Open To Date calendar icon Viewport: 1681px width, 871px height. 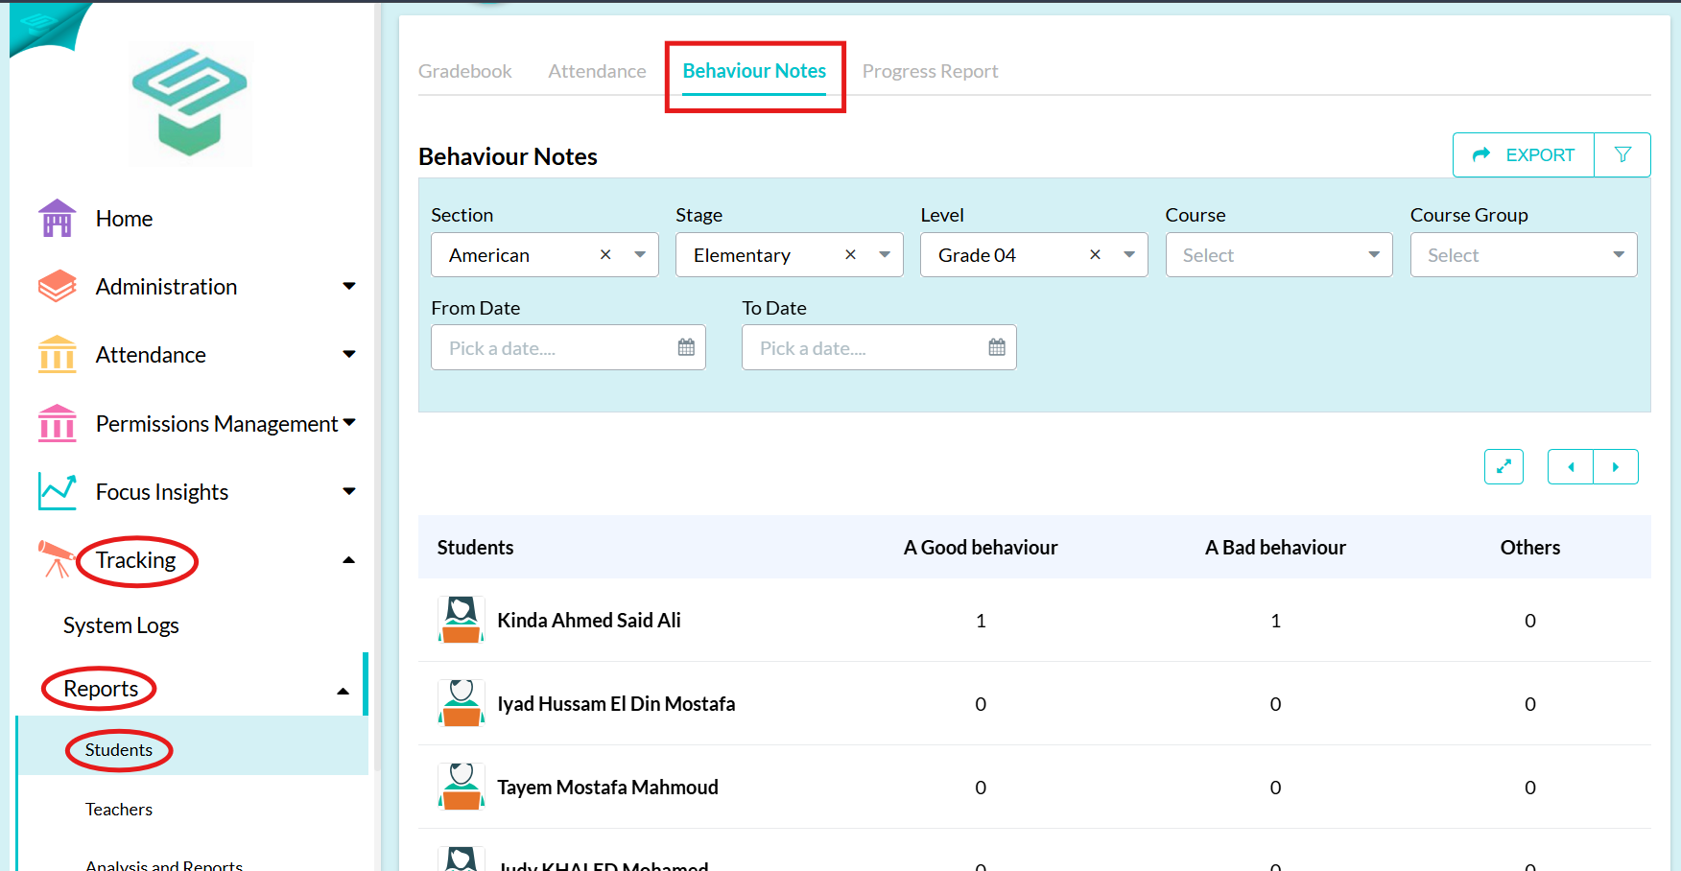tap(997, 347)
